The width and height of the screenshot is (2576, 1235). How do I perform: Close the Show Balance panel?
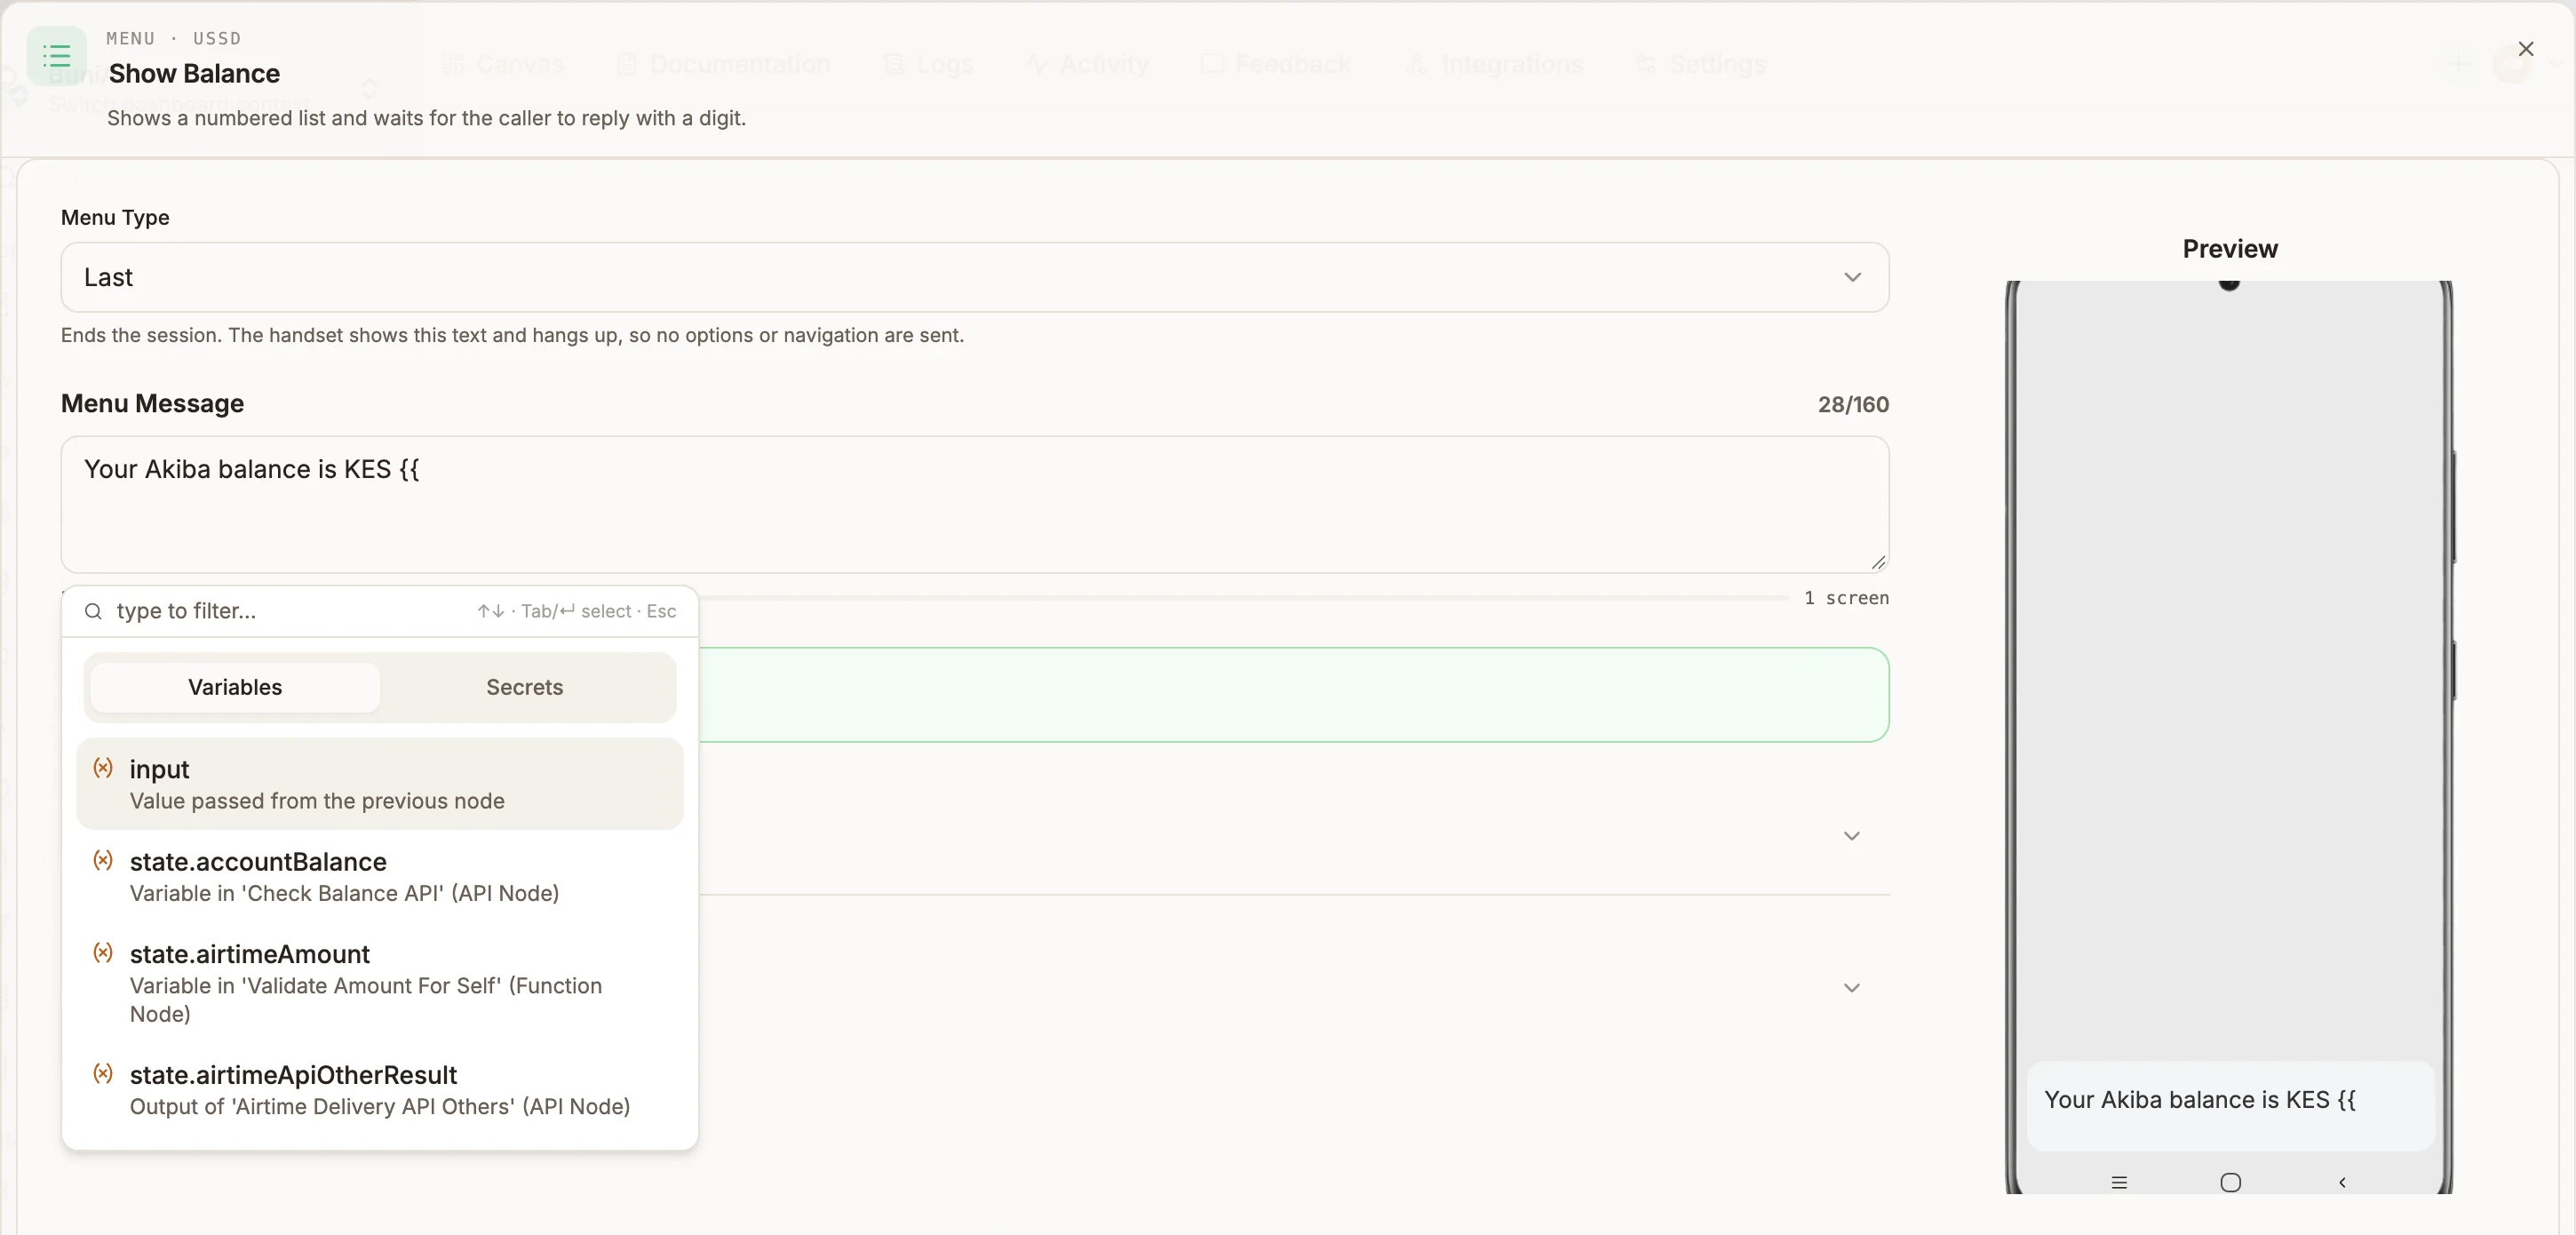click(2525, 49)
